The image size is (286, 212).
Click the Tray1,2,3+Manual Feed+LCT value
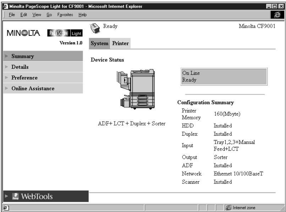(x=234, y=145)
